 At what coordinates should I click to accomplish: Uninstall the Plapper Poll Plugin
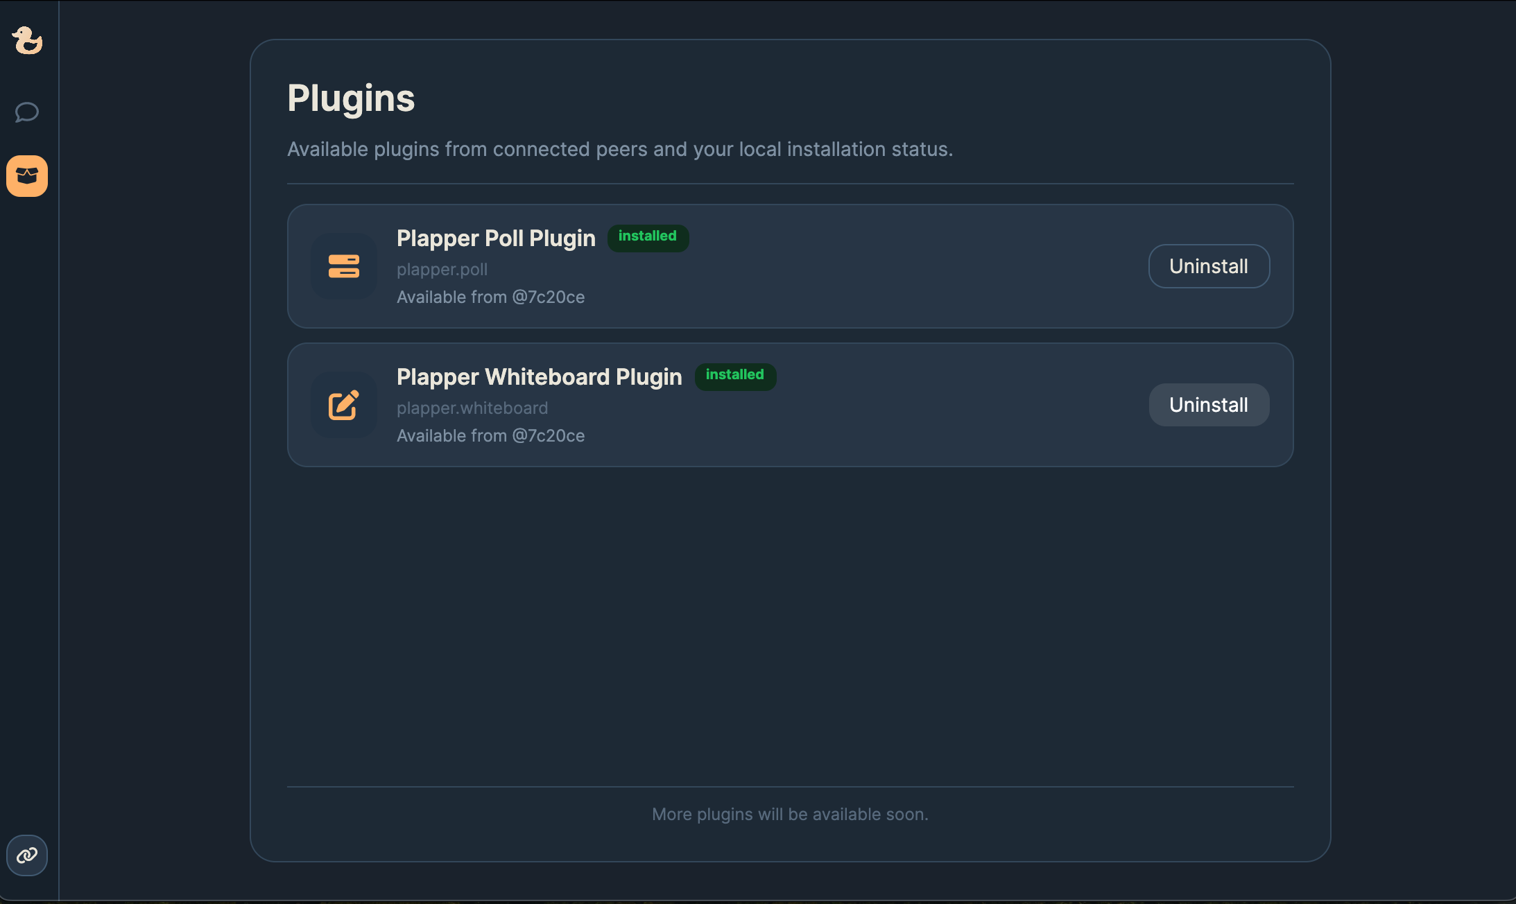1208,266
